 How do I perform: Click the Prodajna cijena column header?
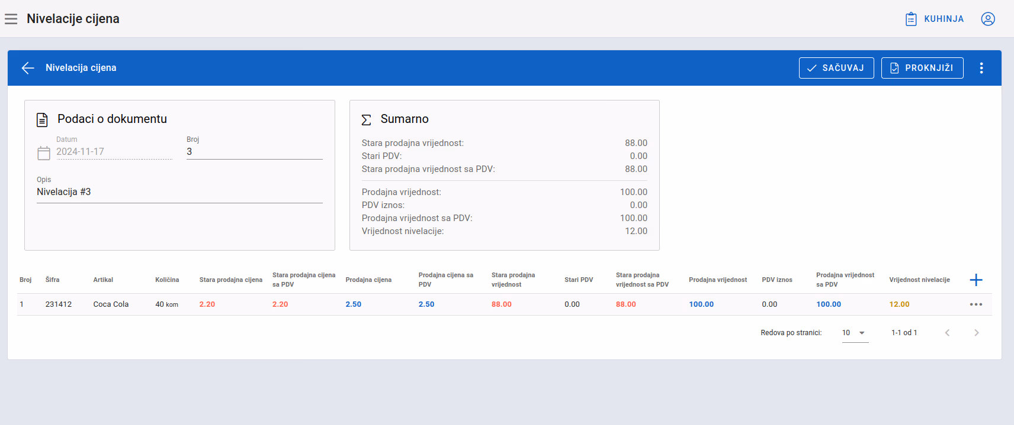pyautogui.click(x=368, y=280)
